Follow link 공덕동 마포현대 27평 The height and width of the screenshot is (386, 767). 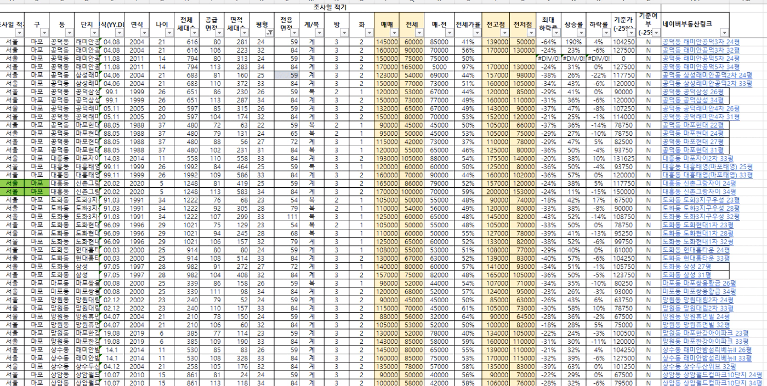692,141
